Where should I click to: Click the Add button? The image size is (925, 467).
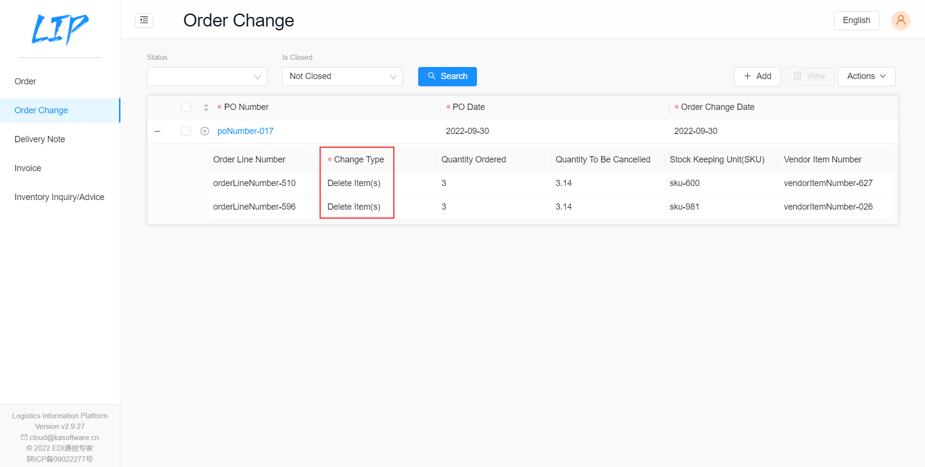[x=757, y=77]
